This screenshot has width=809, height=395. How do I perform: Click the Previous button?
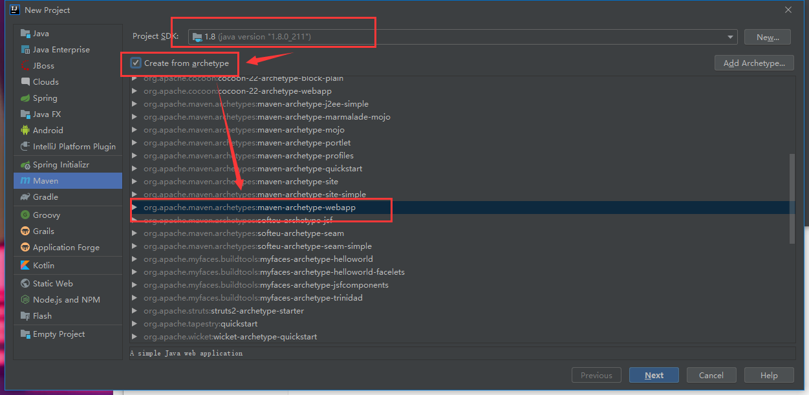click(596, 375)
